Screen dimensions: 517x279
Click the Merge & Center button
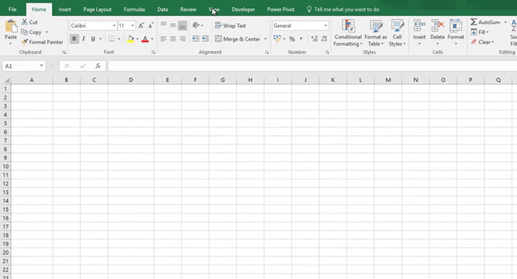point(238,39)
